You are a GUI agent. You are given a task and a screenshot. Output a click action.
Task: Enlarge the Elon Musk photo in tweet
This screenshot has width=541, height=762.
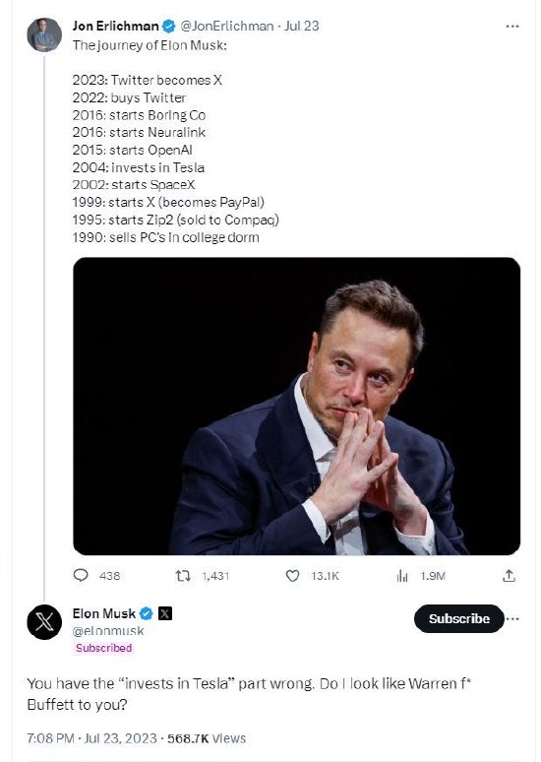click(296, 407)
